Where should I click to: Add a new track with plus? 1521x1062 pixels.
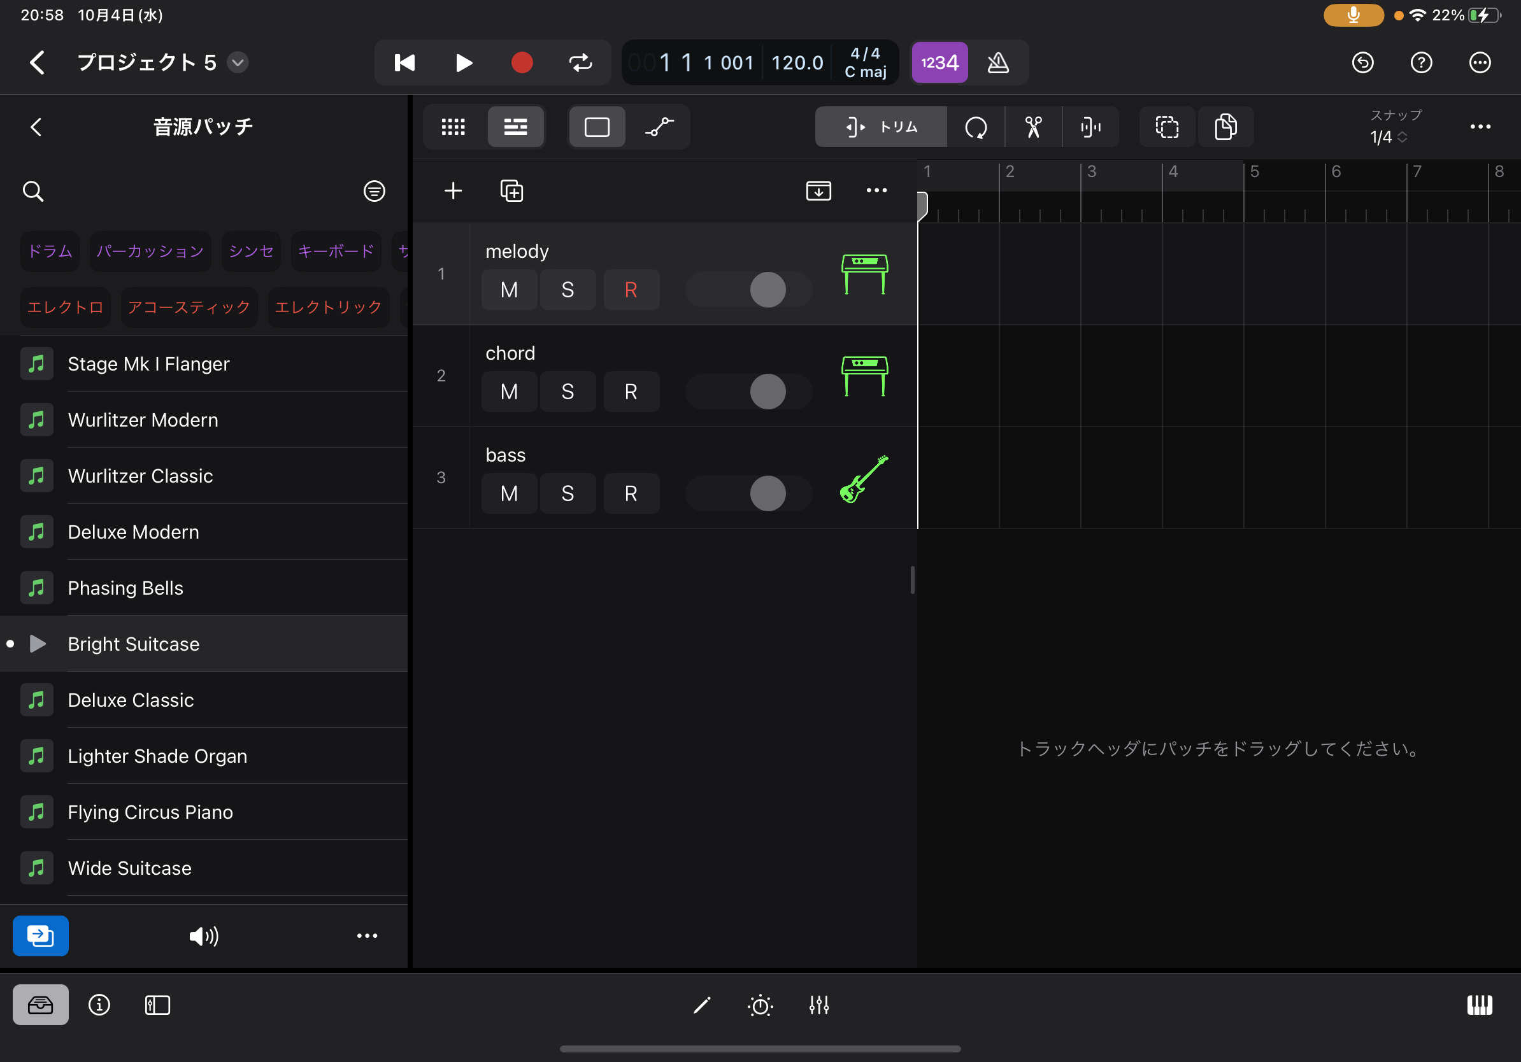click(453, 192)
